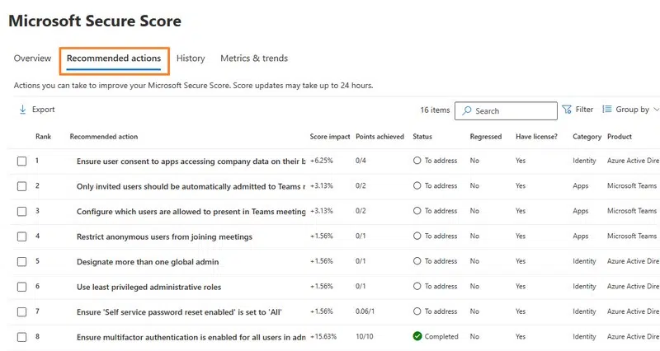Click the To address circle icon in row 1
This screenshot has height=351, width=660.
click(x=417, y=161)
